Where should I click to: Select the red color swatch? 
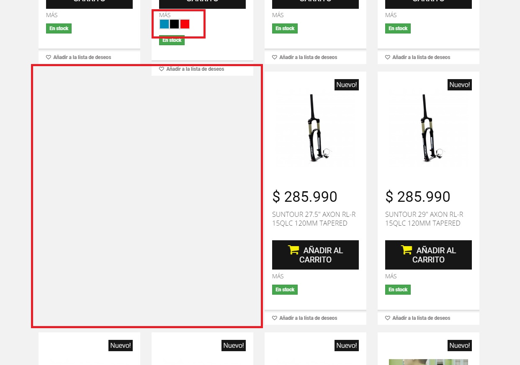185,24
